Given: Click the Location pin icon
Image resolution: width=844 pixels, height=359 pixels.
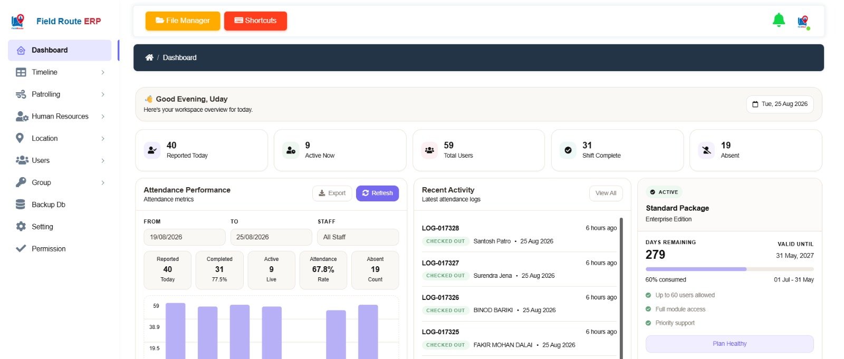Looking at the screenshot, I should (x=20, y=138).
